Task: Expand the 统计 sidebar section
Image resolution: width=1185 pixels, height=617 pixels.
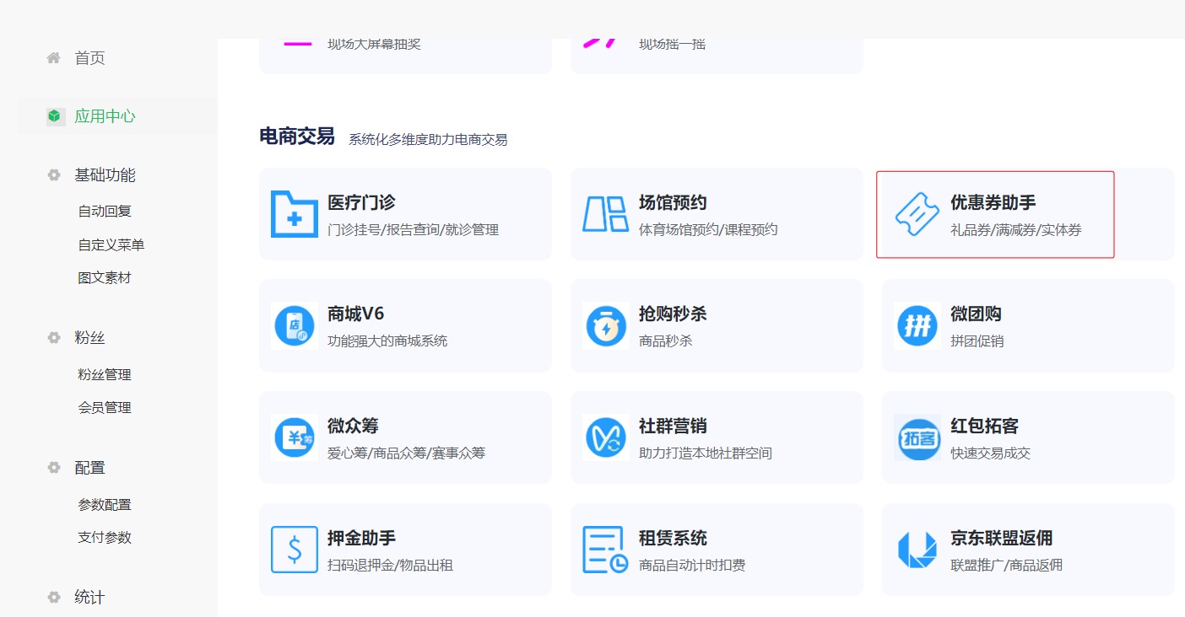Action: tap(89, 598)
